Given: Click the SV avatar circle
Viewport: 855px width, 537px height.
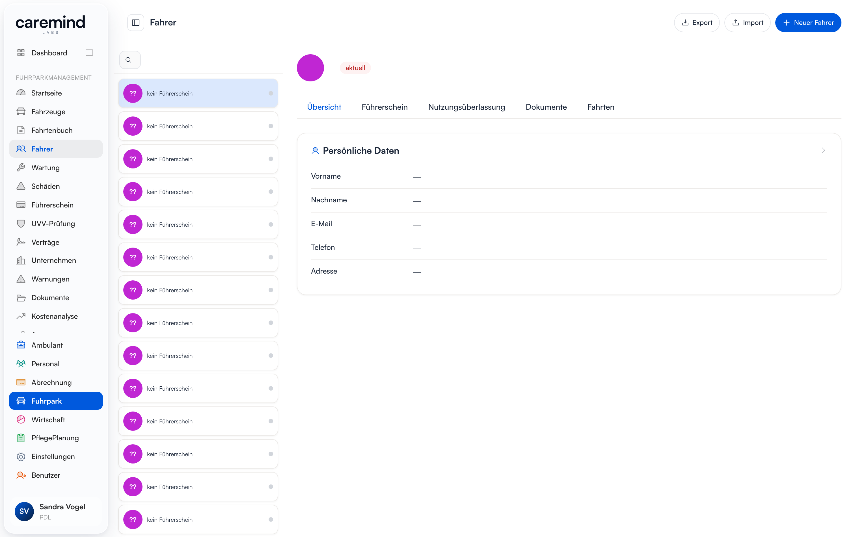Looking at the screenshot, I should [x=24, y=512].
